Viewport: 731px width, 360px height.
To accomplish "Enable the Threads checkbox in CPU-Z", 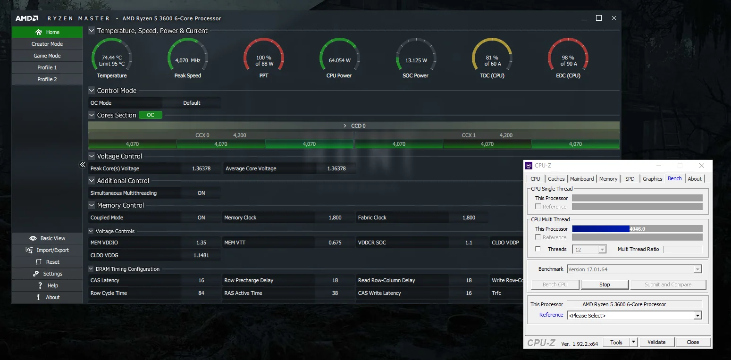I will pyautogui.click(x=538, y=249).
